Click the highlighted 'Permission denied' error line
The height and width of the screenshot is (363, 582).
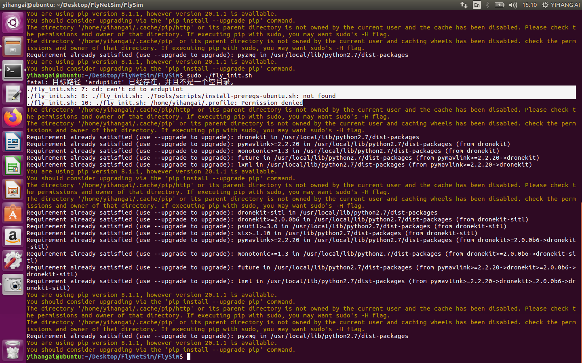coord(165,103)
